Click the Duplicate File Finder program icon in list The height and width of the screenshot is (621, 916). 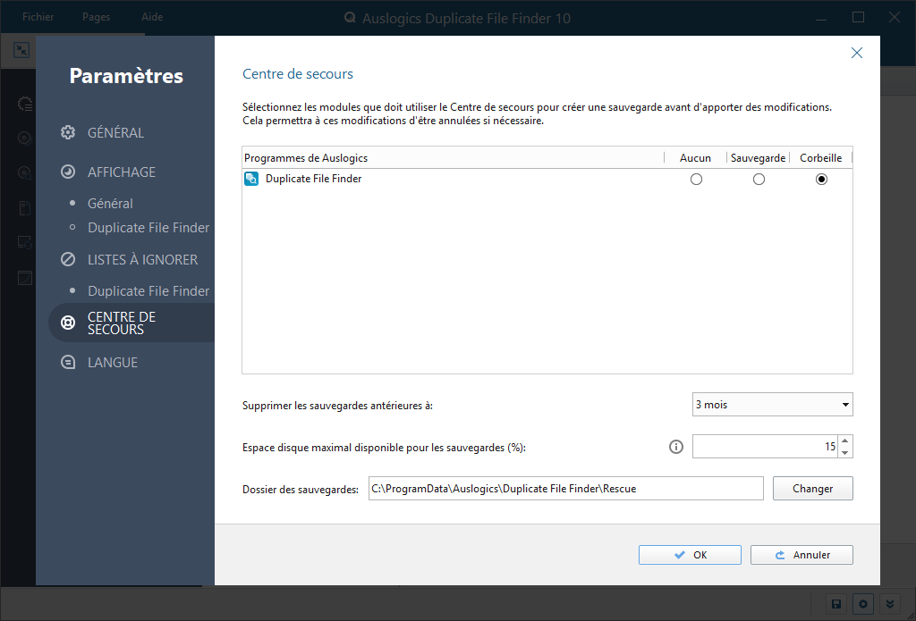[x=251, y=179]
